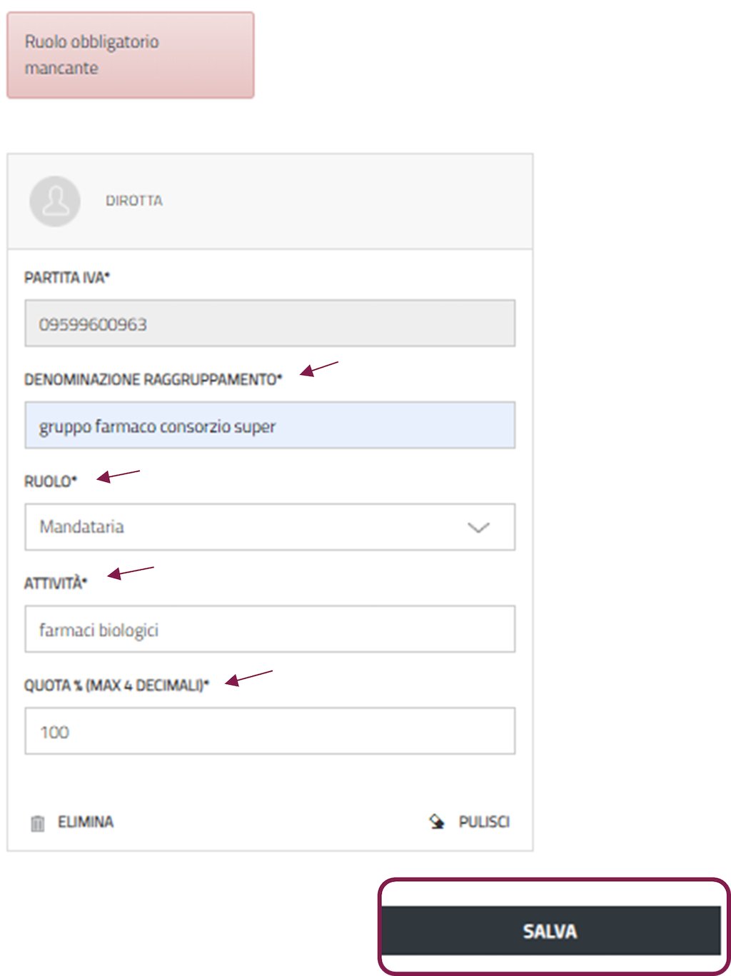Viewport: 731px width, 976px height.
Task: Expand the Ruolo chevron arrow
Action: (x=478, y=528)
